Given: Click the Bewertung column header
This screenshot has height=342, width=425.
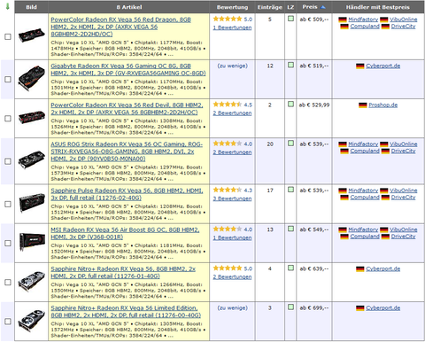Looking at the screenshot, I should coord(232,7).
